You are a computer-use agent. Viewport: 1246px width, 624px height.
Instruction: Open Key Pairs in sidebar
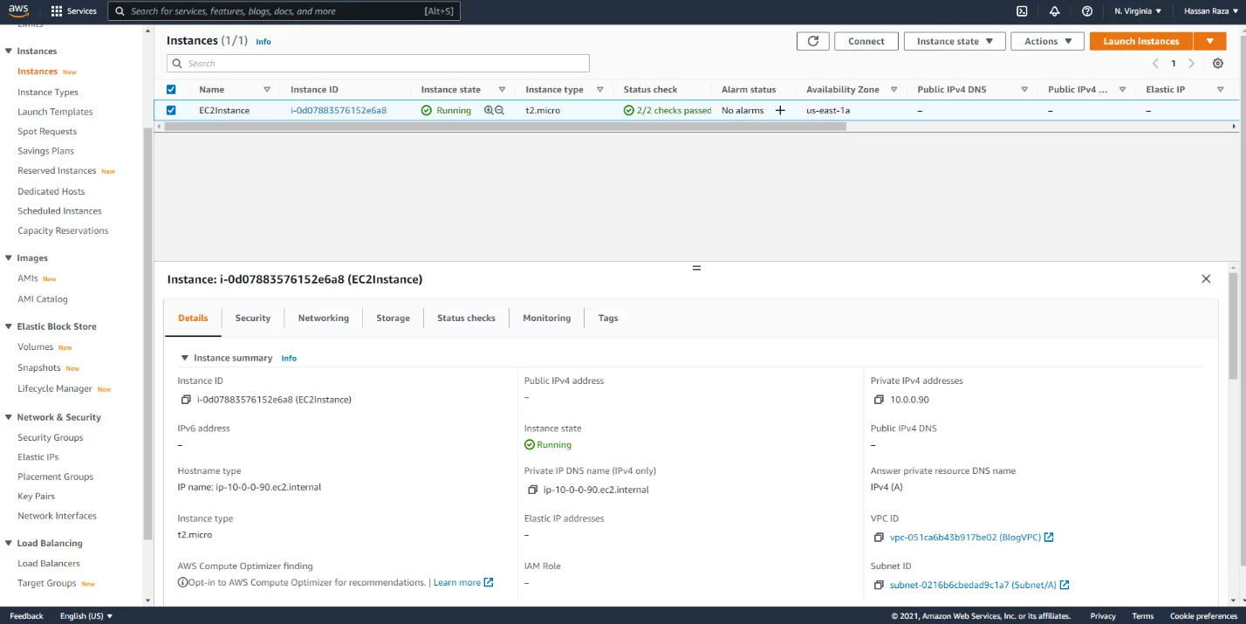[36, 496]
